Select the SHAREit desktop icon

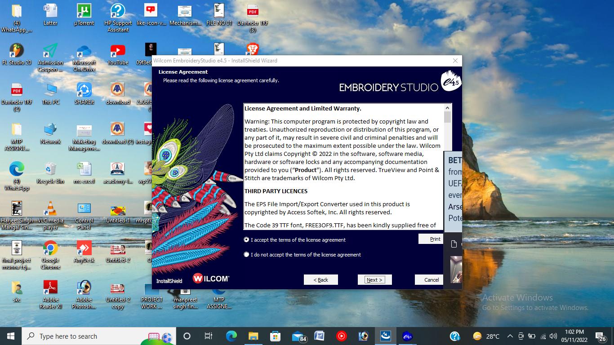coord(84,91)
